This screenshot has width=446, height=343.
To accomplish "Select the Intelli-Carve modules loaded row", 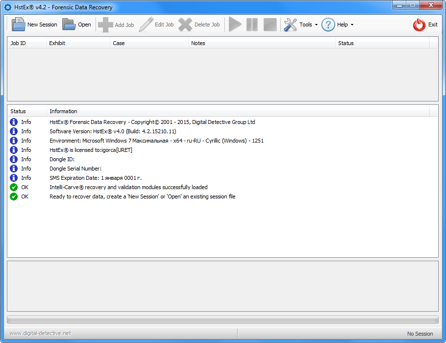I will tap(223, 187).
